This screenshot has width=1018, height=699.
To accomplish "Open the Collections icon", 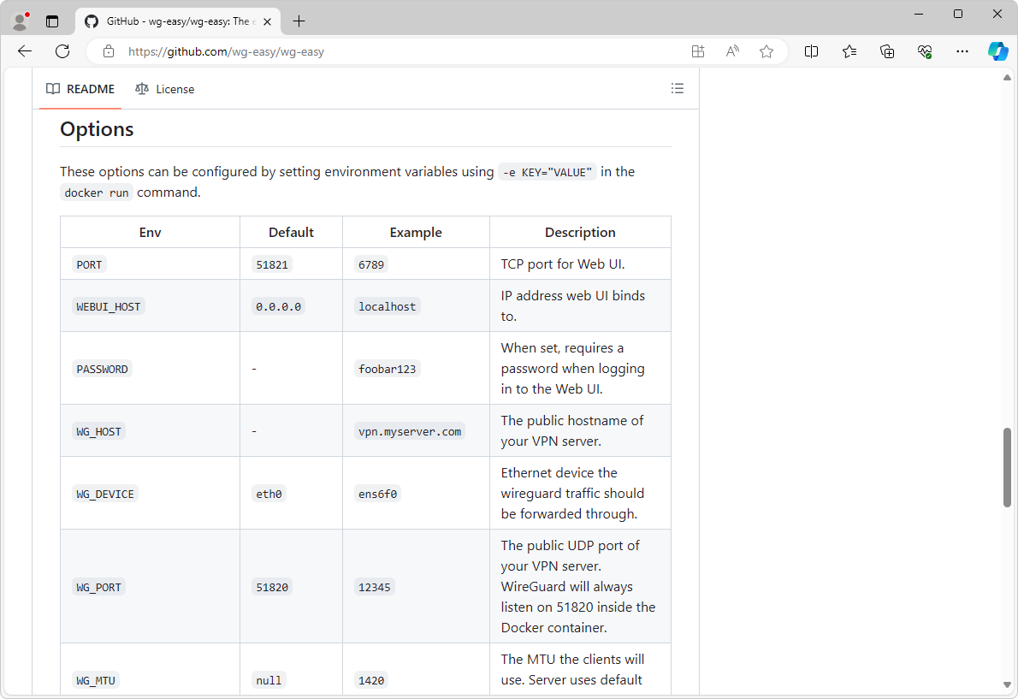I will 887,51.
